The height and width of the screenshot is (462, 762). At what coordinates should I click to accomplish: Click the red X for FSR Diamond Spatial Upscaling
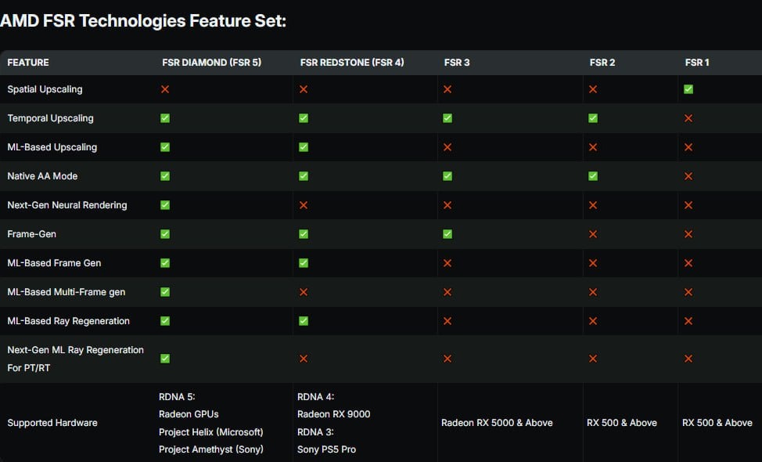165,89
